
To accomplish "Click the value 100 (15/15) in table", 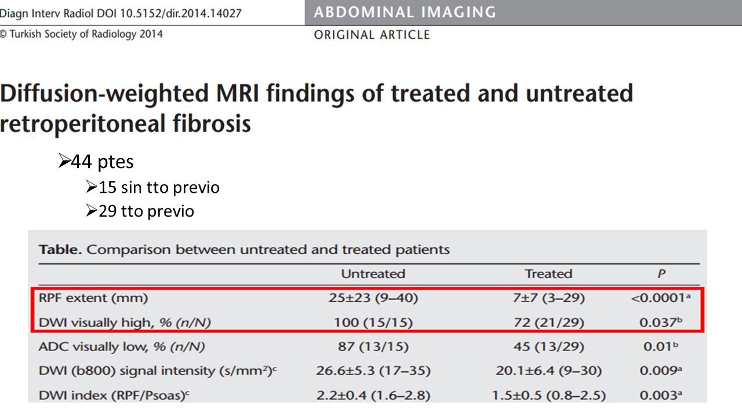I will pyautogui.click(x=374, y=323).
